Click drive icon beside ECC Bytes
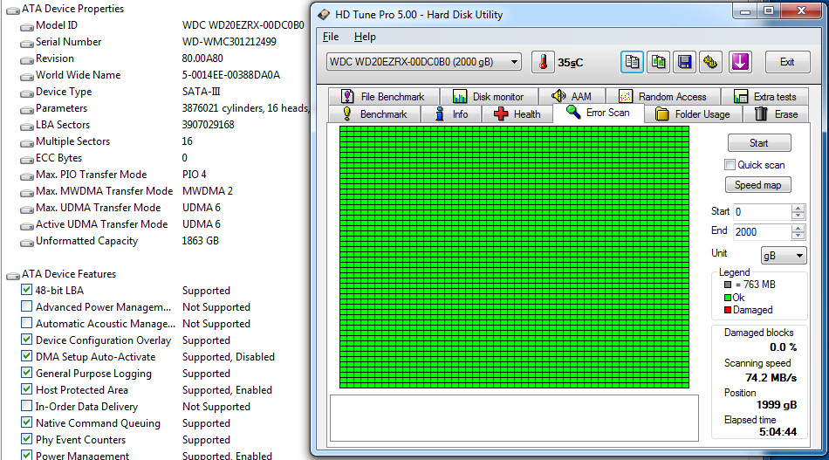This screenshot has height=460, width=829. [27, 159]
